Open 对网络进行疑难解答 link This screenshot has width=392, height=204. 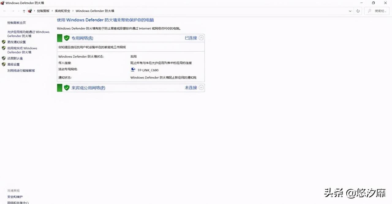coord(21,71)
